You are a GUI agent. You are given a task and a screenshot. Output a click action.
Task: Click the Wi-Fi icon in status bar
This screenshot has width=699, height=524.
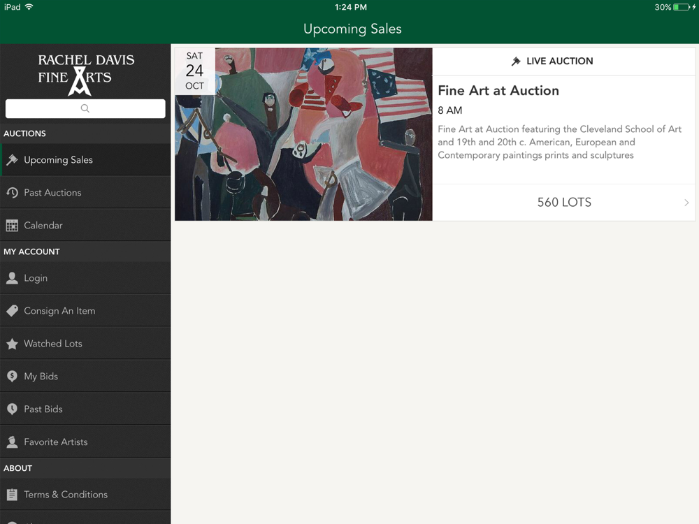click(29, 7)
